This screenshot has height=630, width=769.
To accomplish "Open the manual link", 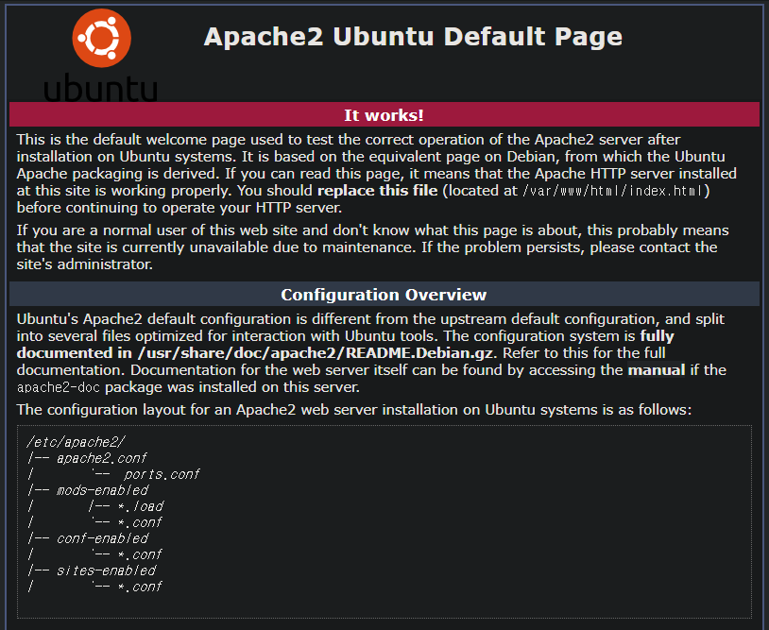I will coord(657,369).
